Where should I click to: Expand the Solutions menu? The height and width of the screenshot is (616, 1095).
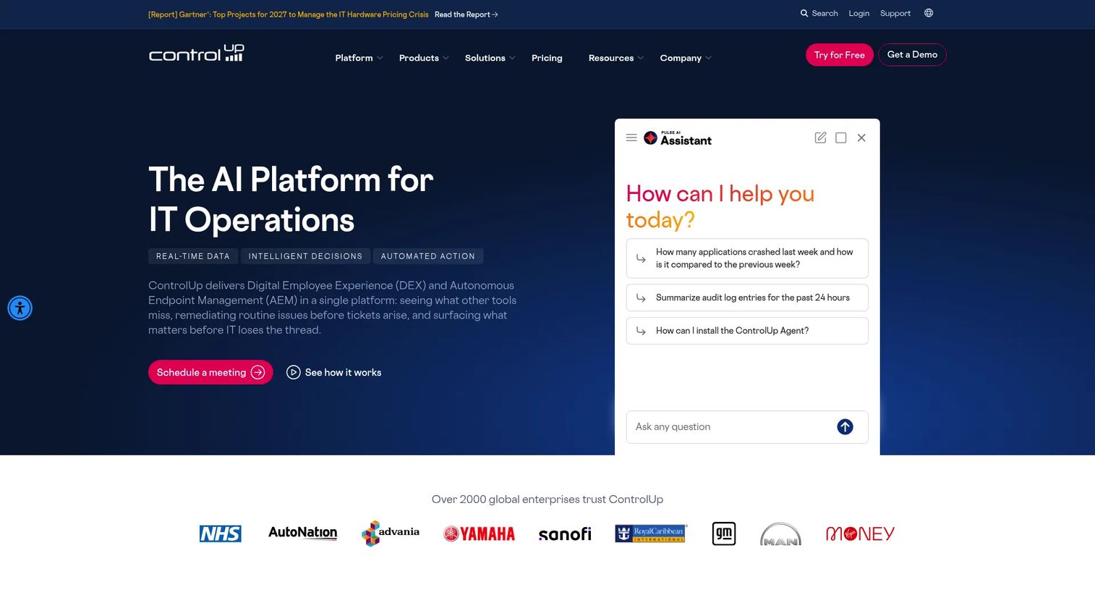(x=490, y=58)
